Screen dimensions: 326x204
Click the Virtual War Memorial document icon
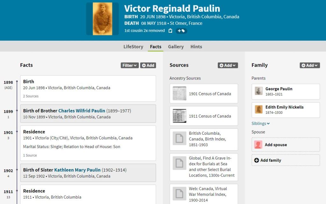click(x=180, y=194)
